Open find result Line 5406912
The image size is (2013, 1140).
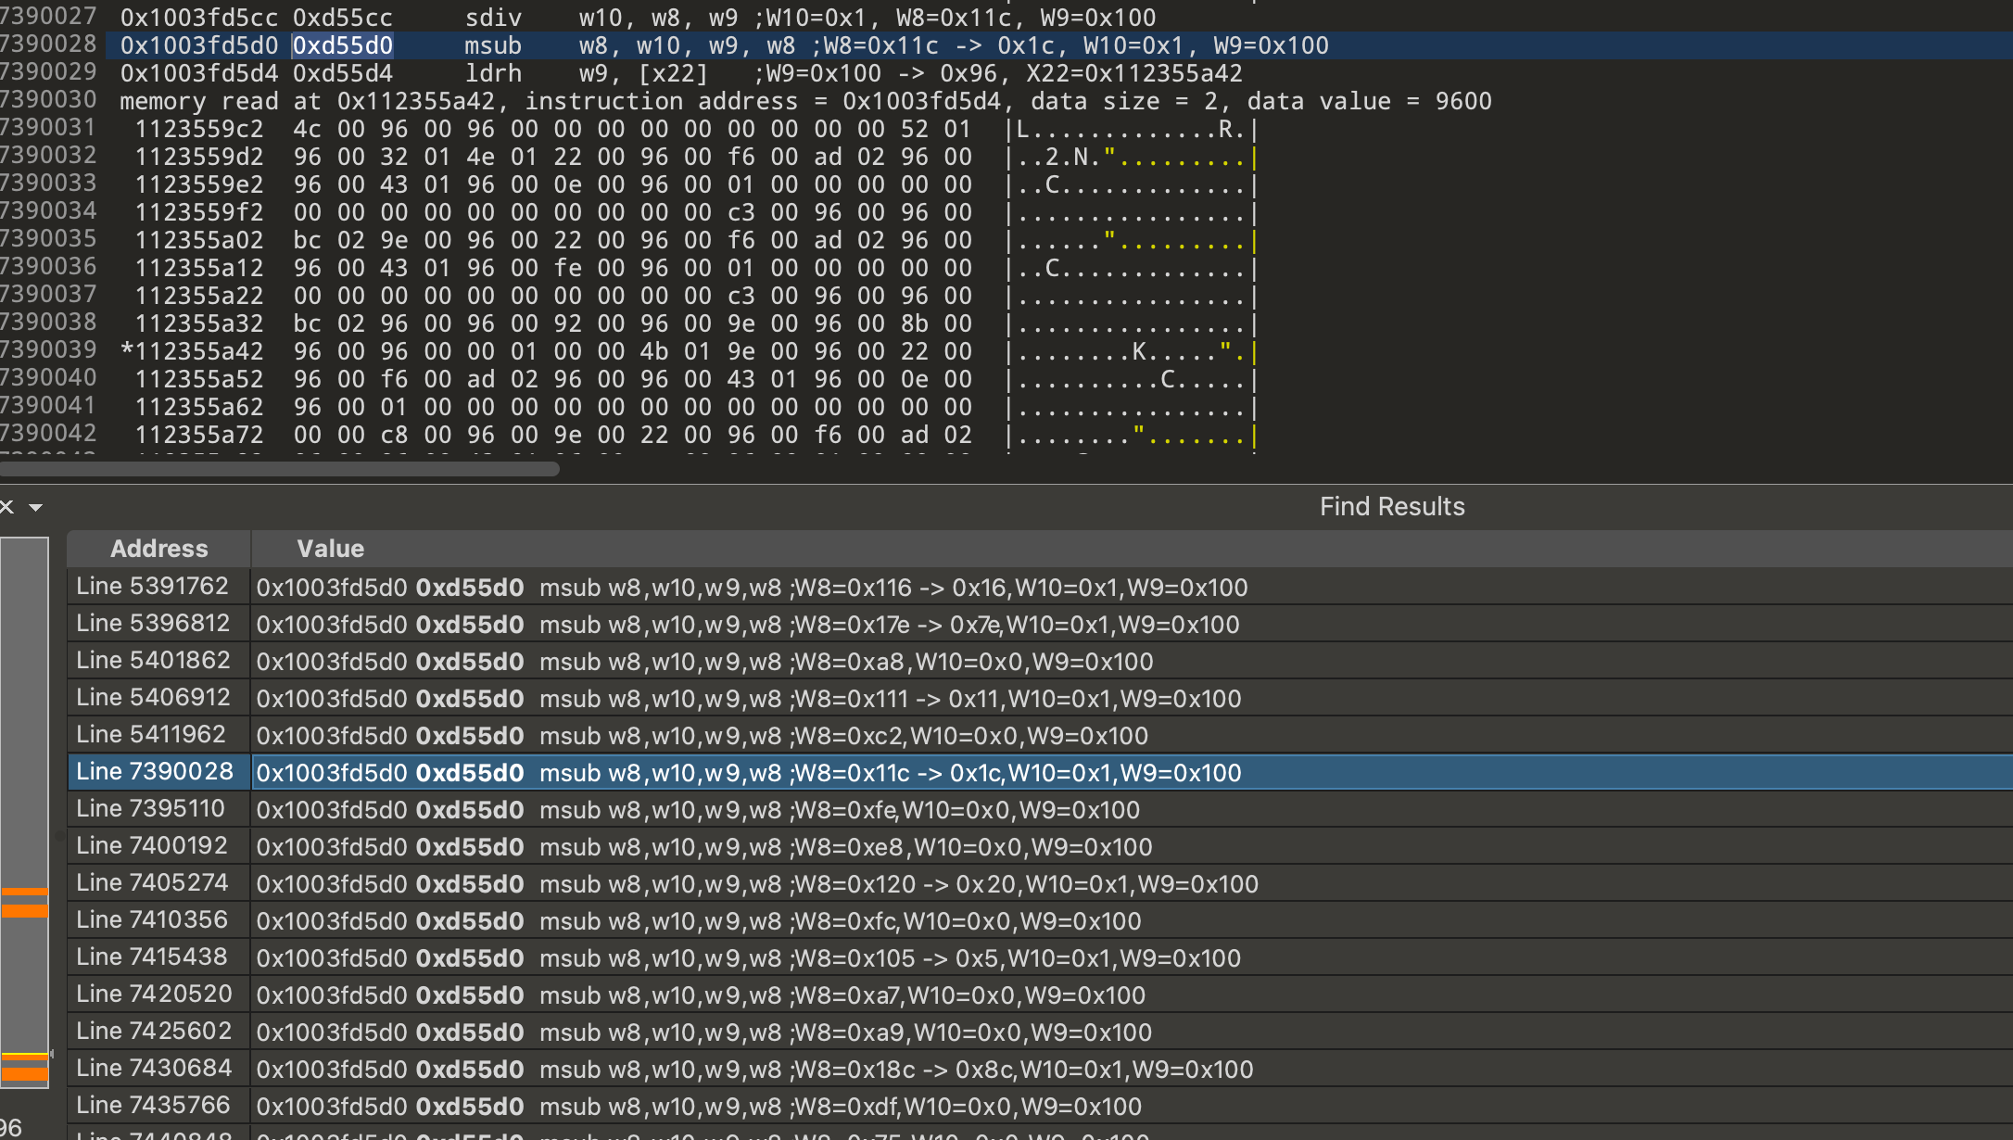tap(153, 698)
